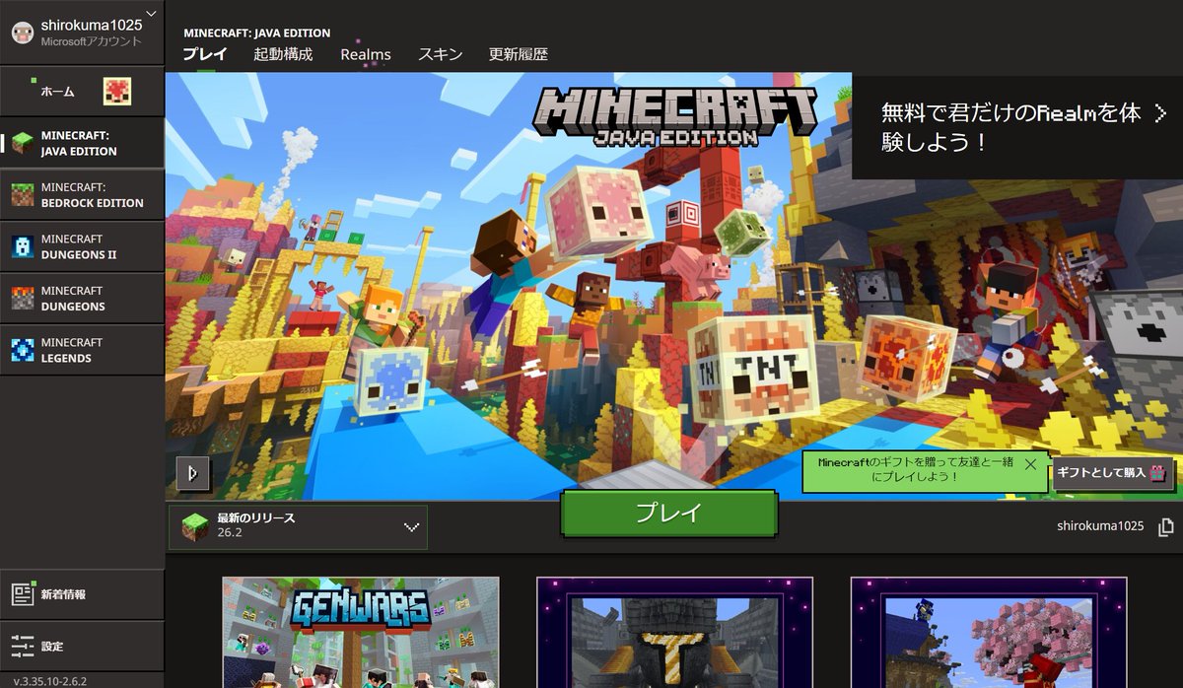
Task: Click the play animation button on artwork
Action: [x=193, y=474]
